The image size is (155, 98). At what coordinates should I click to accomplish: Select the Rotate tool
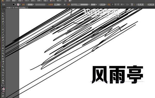click(x=3, y=43)
